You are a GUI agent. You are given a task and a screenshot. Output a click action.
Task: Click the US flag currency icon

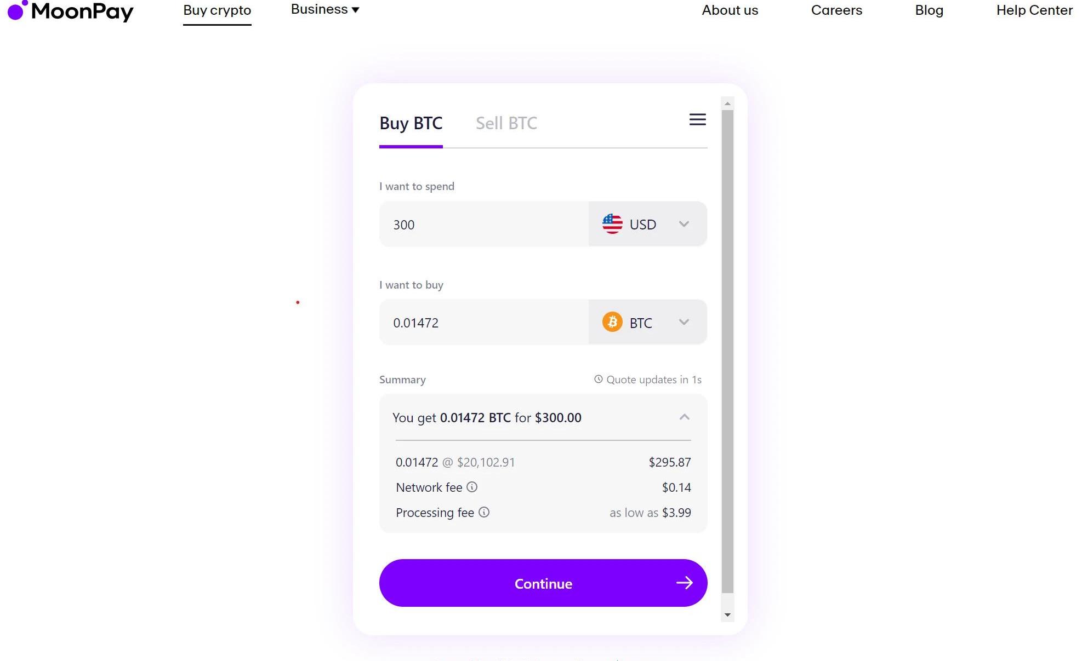612,224
